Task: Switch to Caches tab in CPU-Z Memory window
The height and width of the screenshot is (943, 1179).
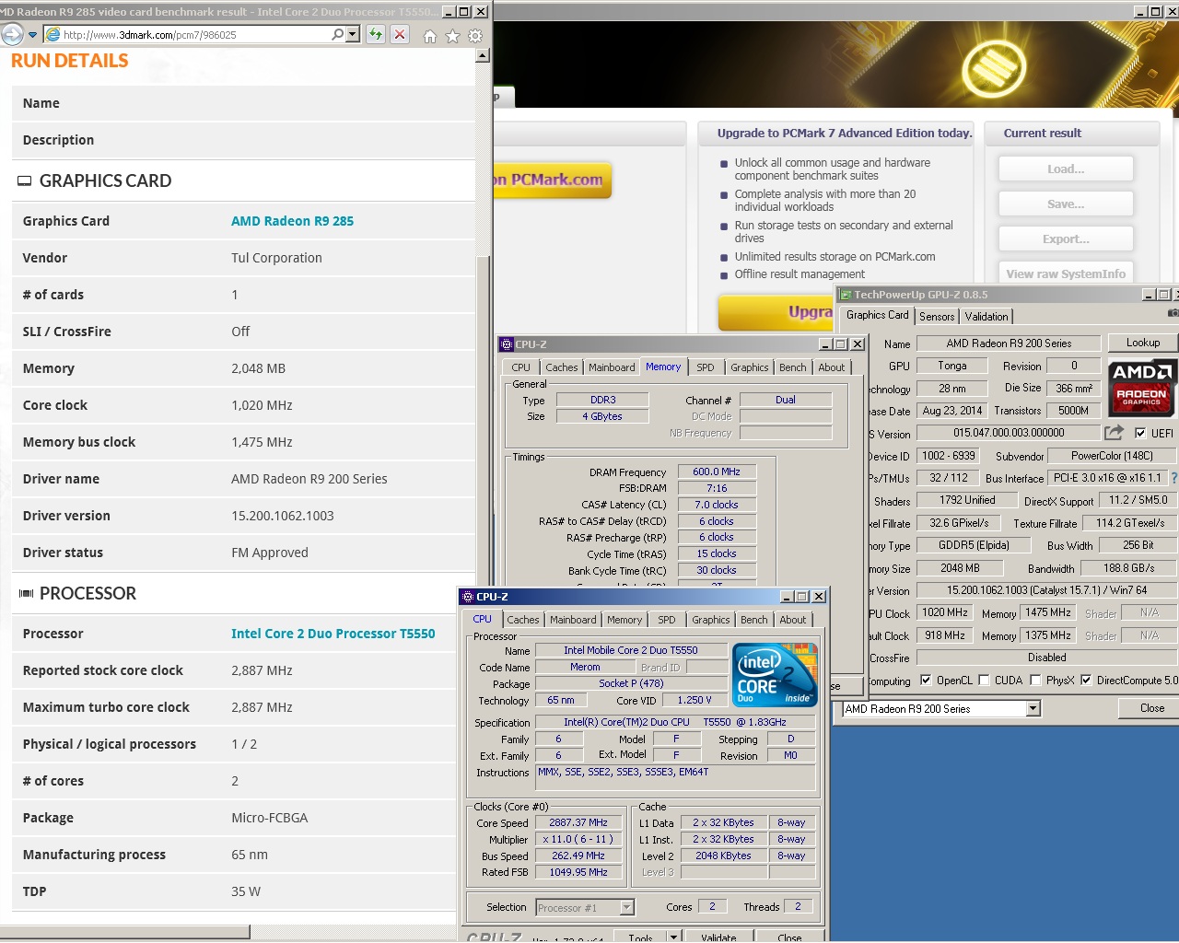Action: click(x=561, y=367)
